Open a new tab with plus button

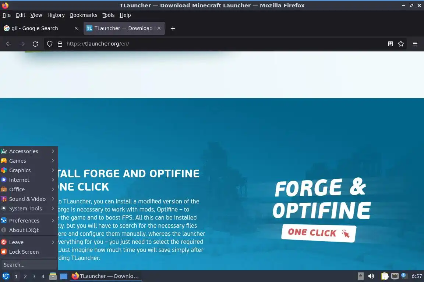(x=173, y=28)
